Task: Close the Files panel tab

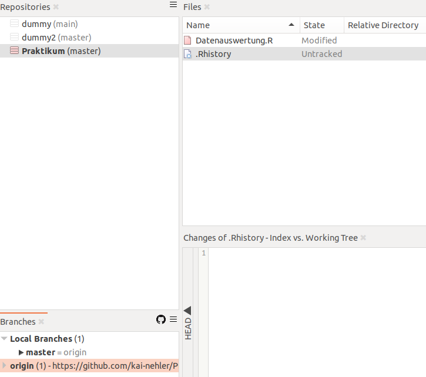Action: click(207, 7)
